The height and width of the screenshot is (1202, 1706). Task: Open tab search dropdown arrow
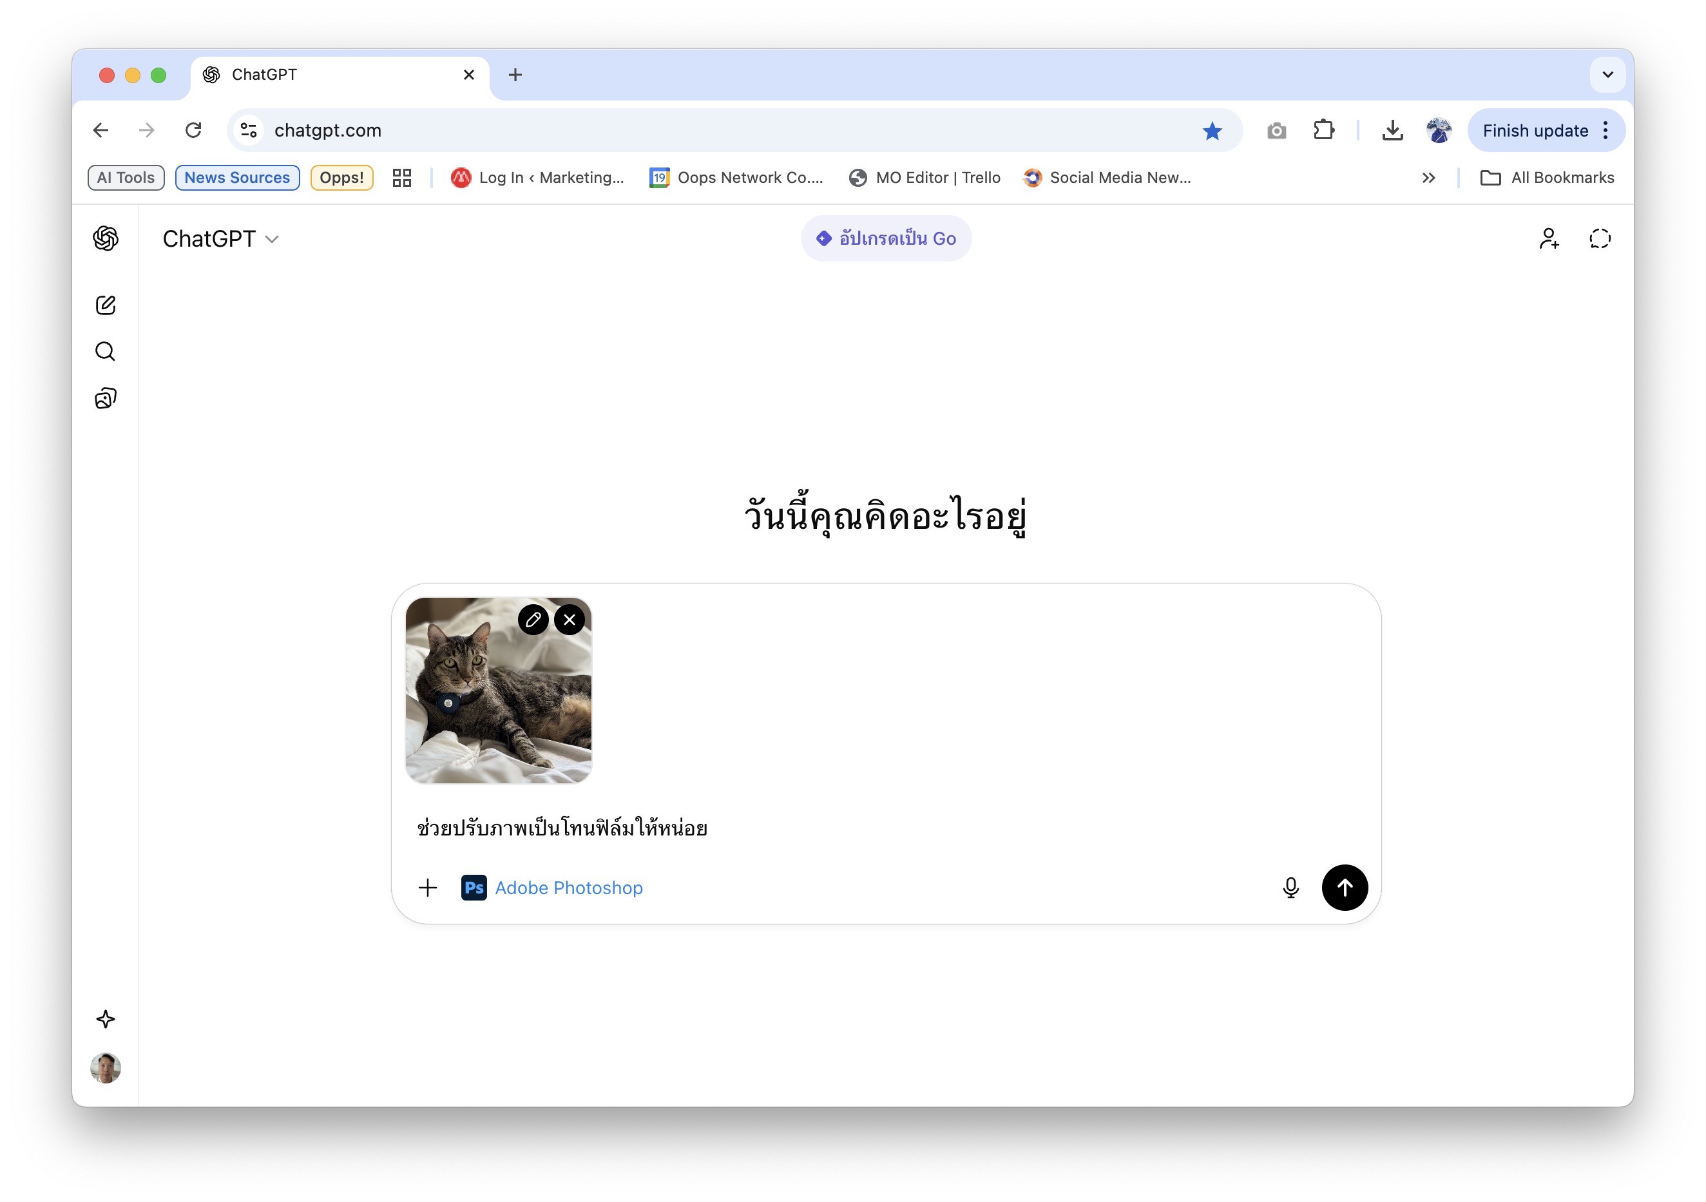1607,75
